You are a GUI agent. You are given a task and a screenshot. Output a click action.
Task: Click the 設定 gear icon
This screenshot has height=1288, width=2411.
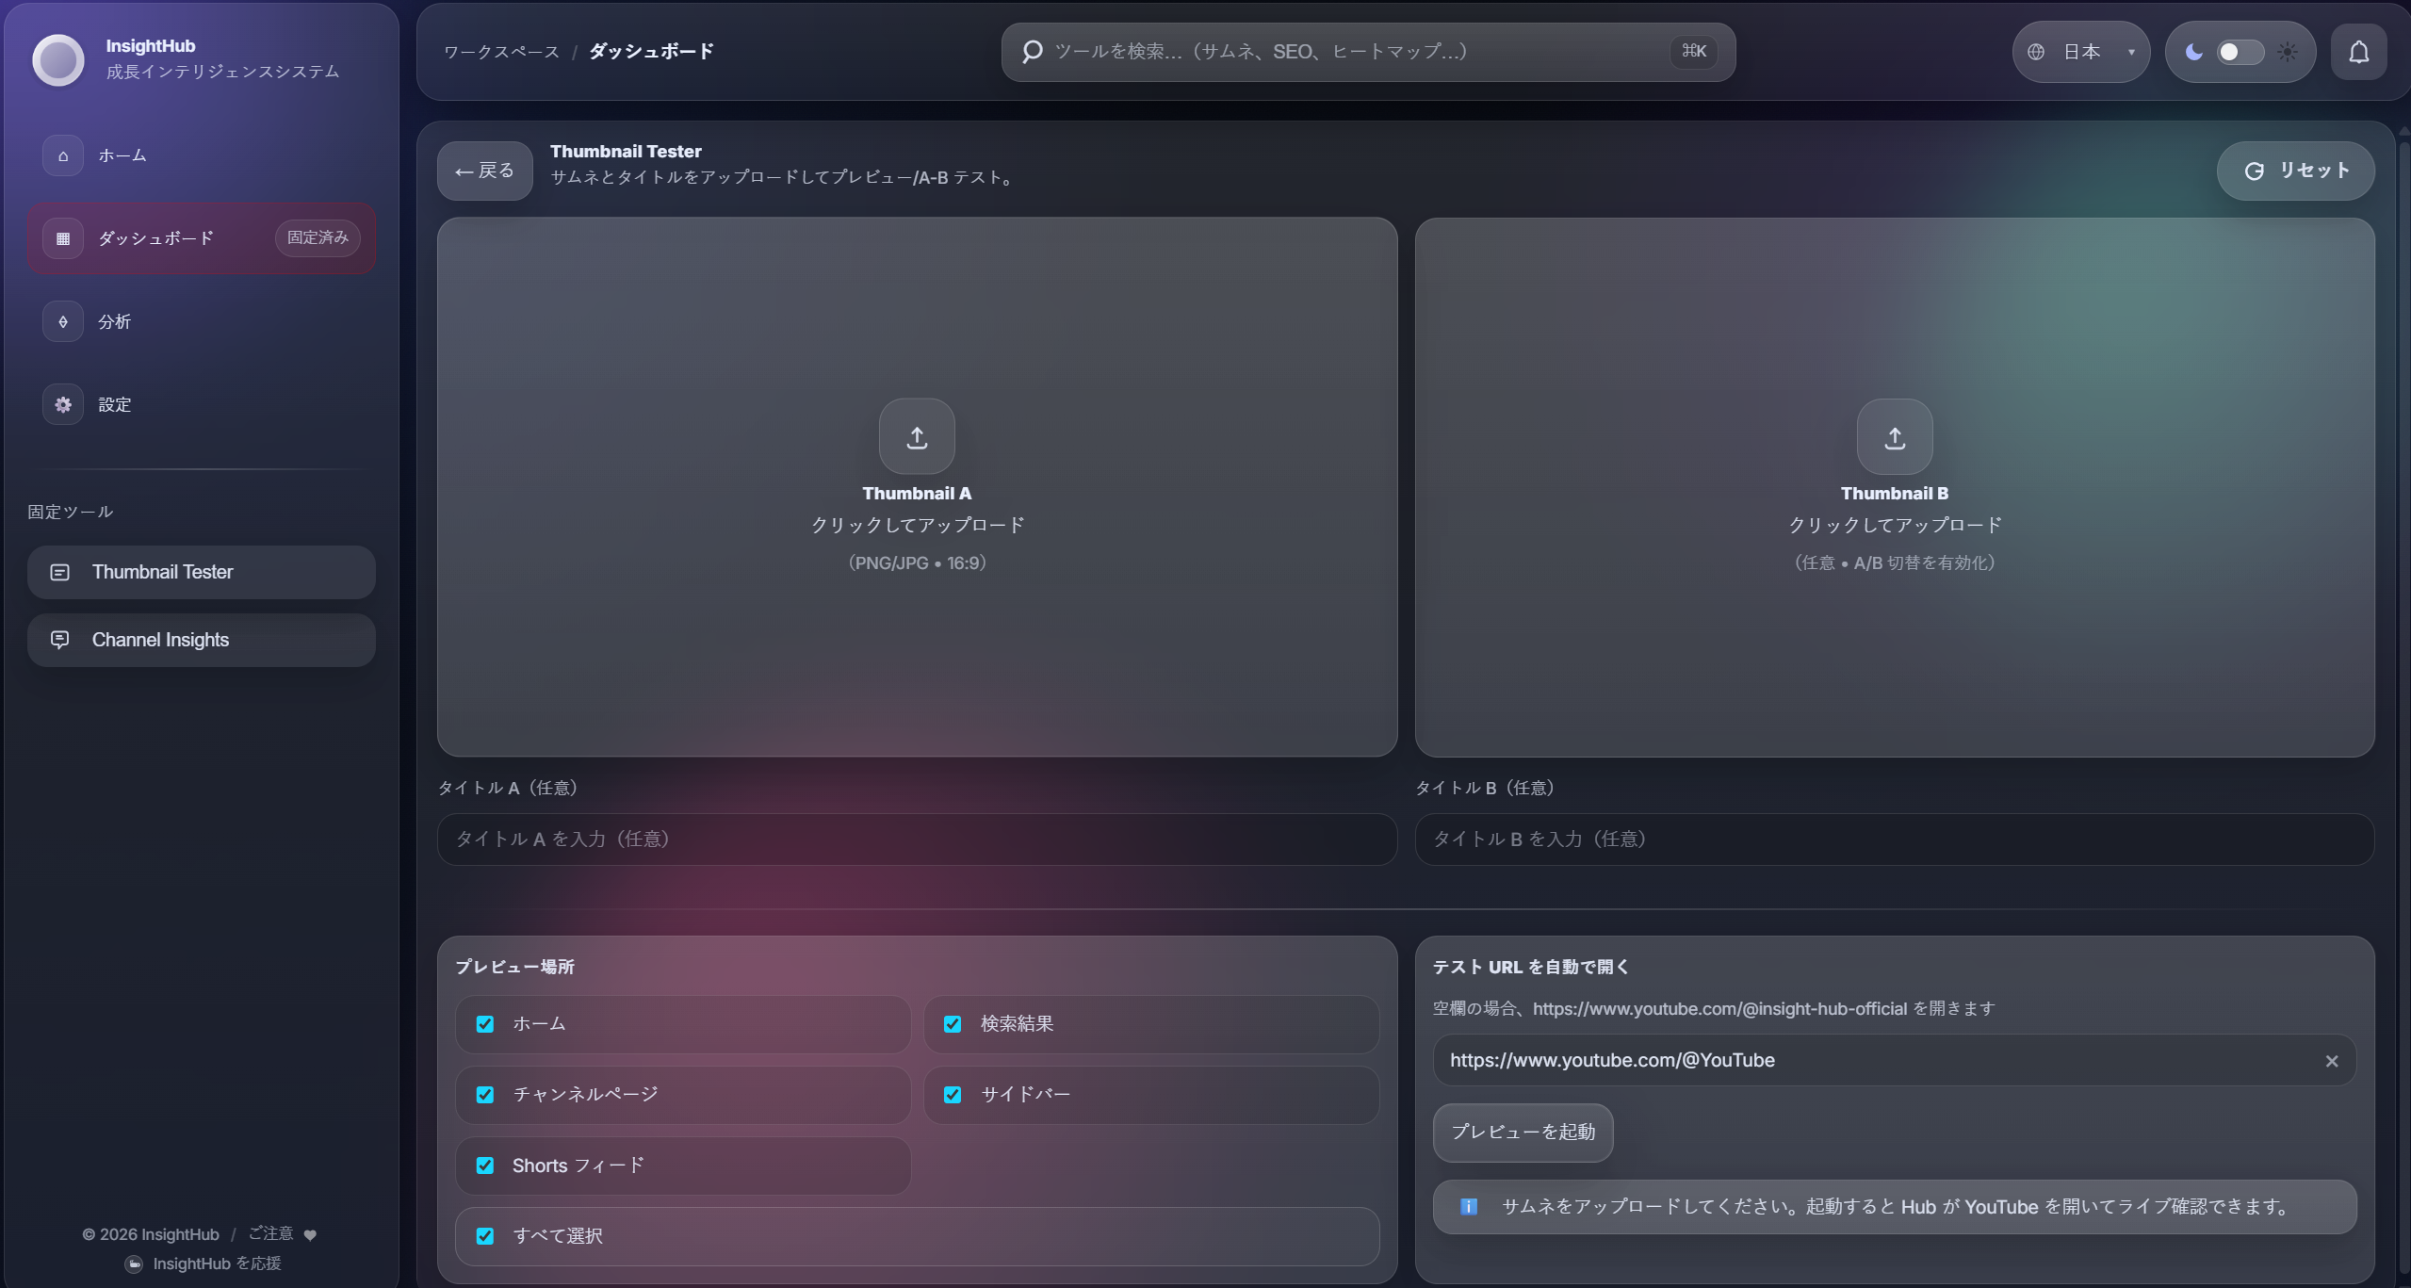[x=63, y=404]
